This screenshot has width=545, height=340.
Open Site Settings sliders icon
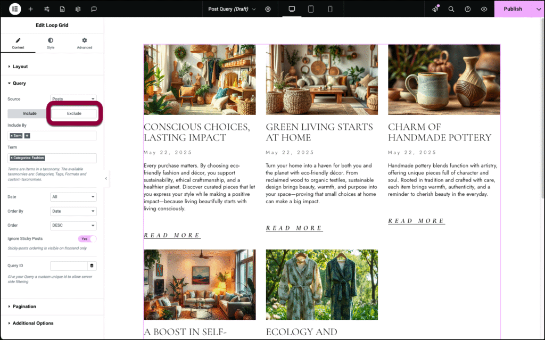pyautogui.click(x=47, y=9)
